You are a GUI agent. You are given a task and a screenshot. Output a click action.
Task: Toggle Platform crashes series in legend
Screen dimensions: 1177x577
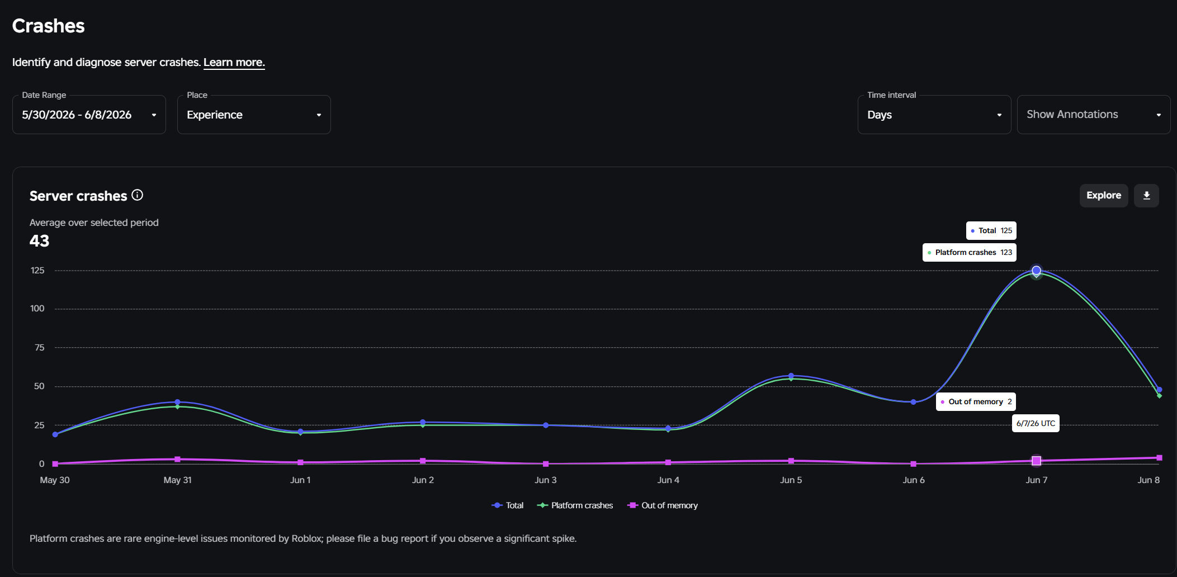pyautogui.click(x=575, y=505)
